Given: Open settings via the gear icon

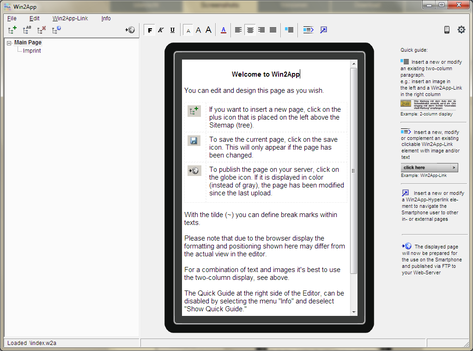Looking at the screenshot, I should click(461, 30).
